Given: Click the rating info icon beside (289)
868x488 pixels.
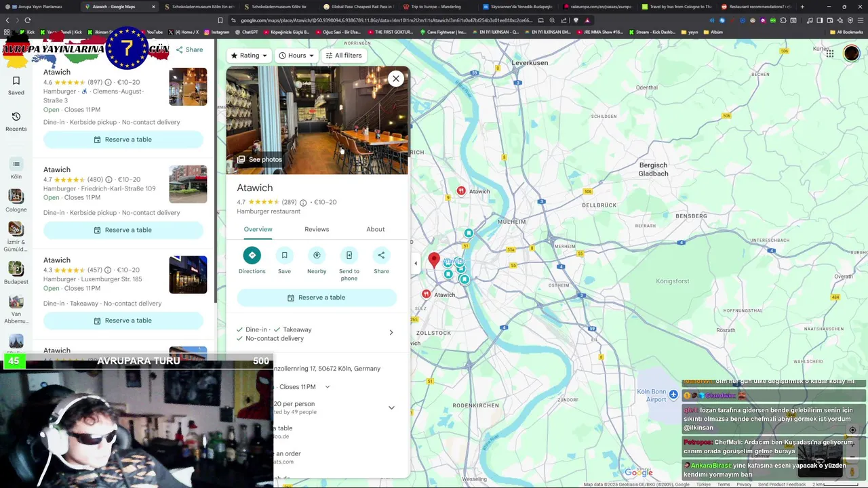Looking at the screenshot, I should pos(303,203).
